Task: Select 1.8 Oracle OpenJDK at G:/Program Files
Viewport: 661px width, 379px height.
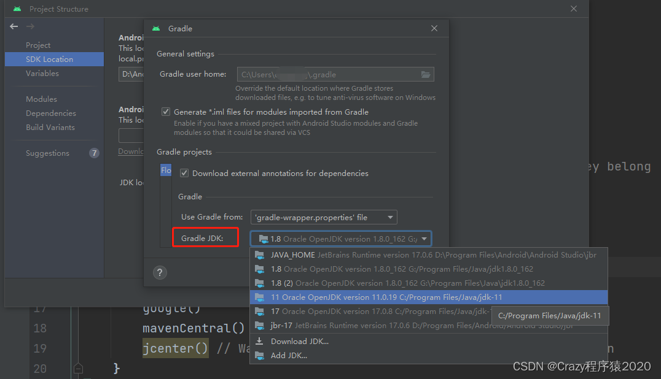Action: 429,269
